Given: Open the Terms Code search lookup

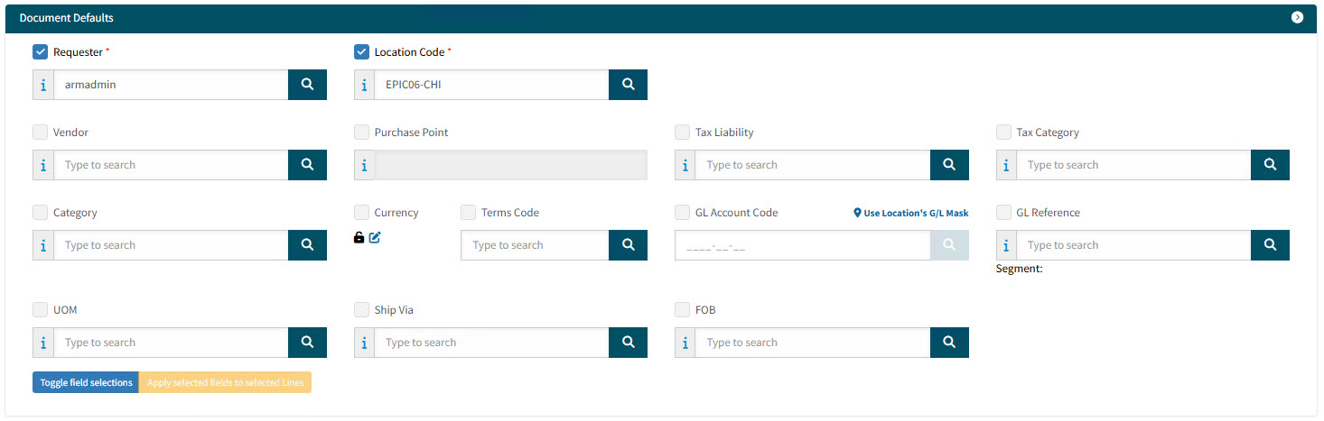Looking at the screenshot, I should tap(628, 245).
